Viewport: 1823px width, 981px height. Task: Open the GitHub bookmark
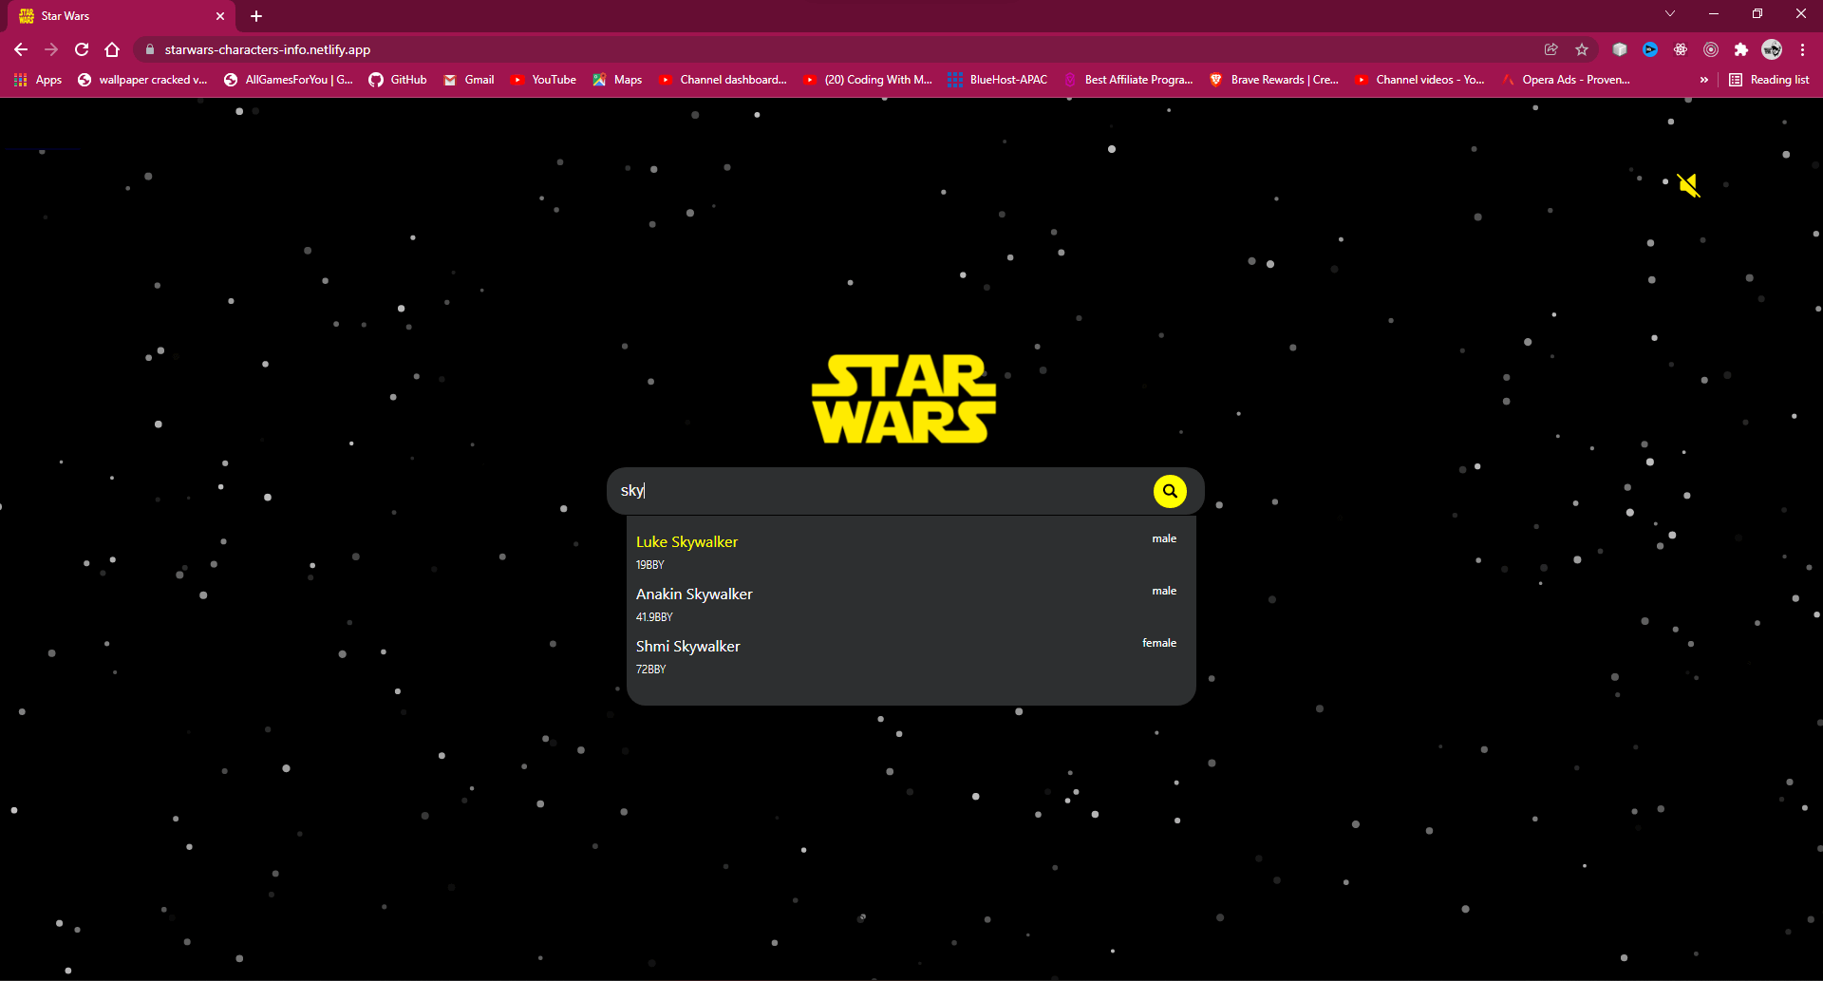pyautogui.click(x=398, y=80)
